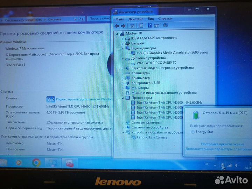Viewport: 252px width, 189px height.
Task: Open the Действие menu
Action: coord(136,19)
